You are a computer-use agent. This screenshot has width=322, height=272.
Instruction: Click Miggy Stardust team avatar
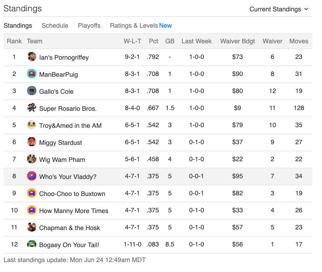(x=32, y=142)
